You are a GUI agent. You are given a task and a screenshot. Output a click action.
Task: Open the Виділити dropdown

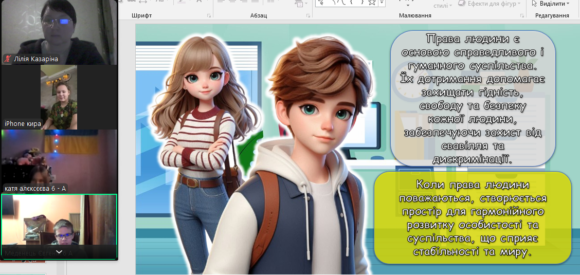(553, 4)
